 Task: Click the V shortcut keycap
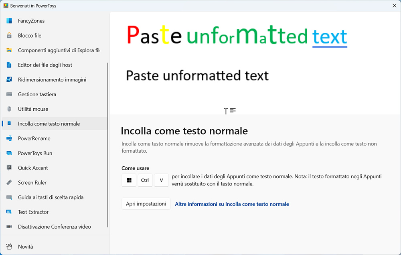161,180
